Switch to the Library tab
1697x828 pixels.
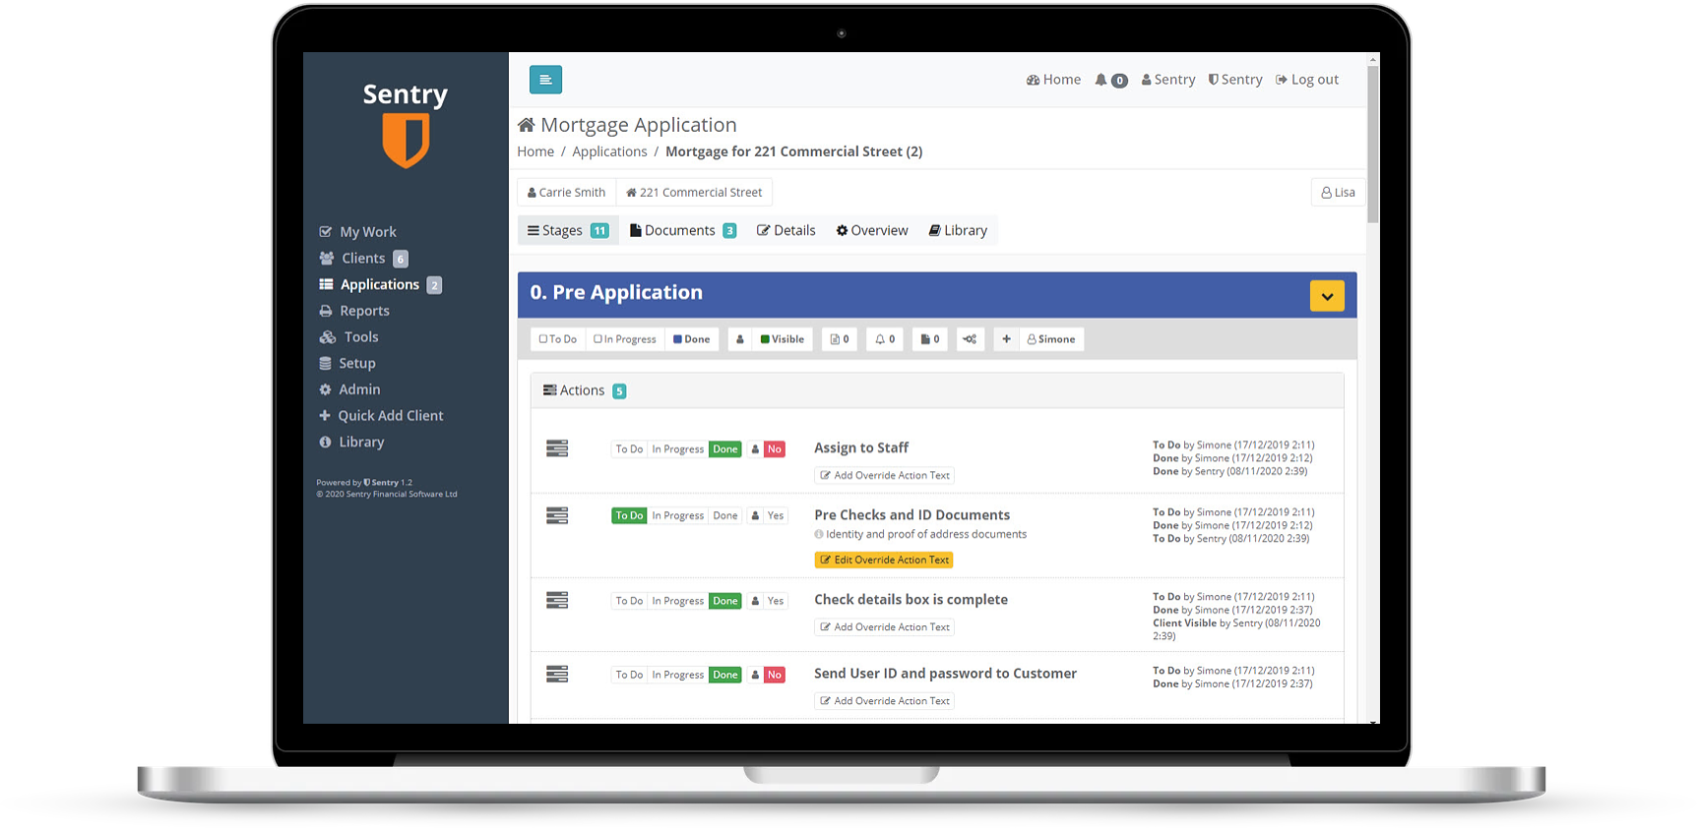pos(958,230)
